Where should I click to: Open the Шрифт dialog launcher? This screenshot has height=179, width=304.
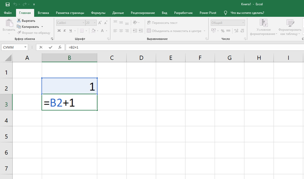[108, 39]
